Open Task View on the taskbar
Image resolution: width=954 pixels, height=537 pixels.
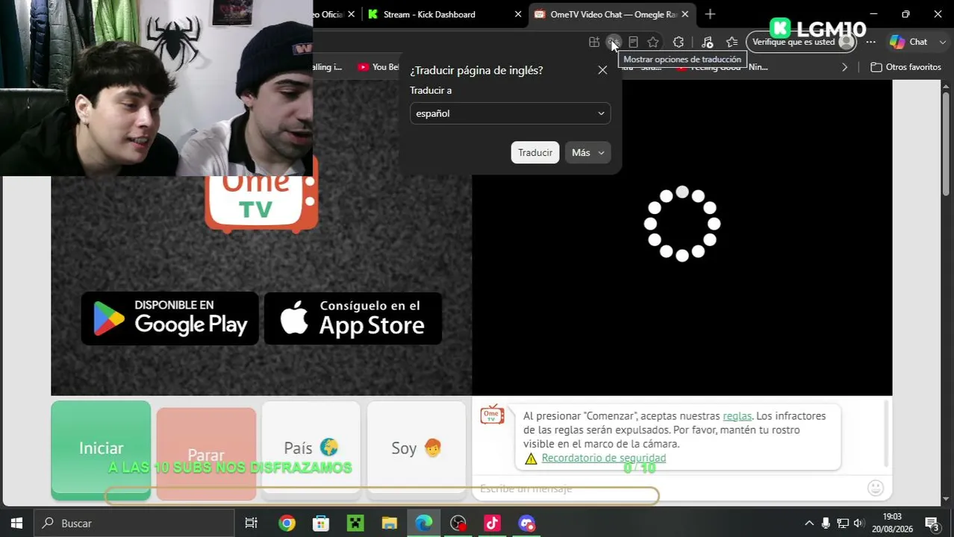coord(251,524)
